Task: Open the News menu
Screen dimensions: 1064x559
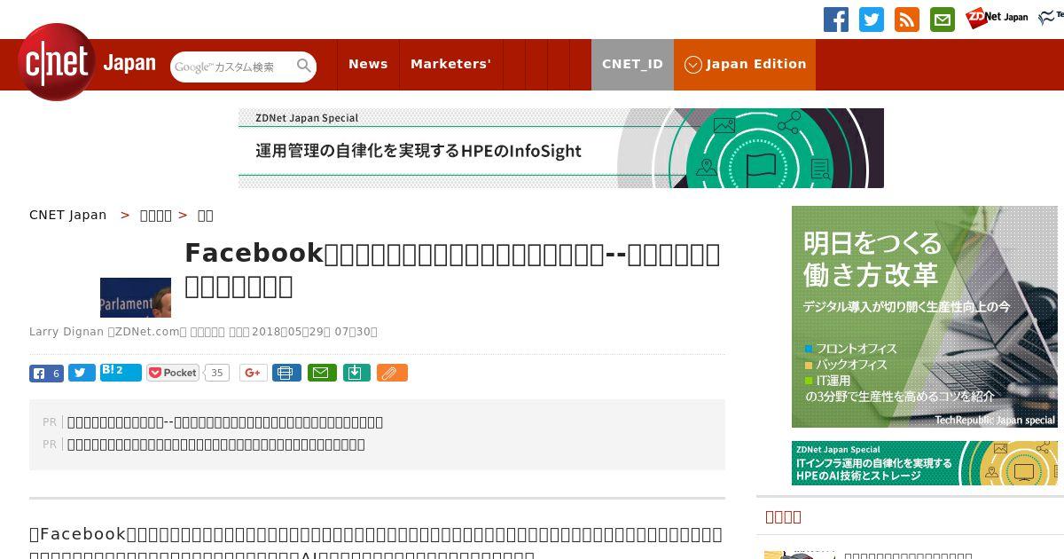Action: [x=368, y=64]
